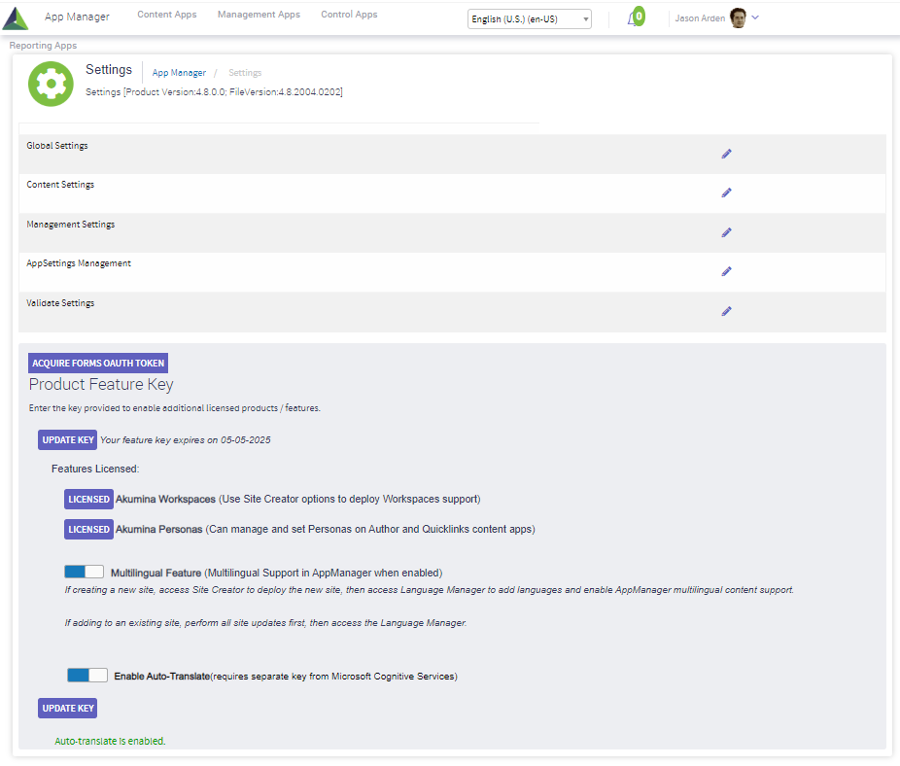Edit Validate Settings via pencil icon
The image size is (900, 766).
click(726, 311)
